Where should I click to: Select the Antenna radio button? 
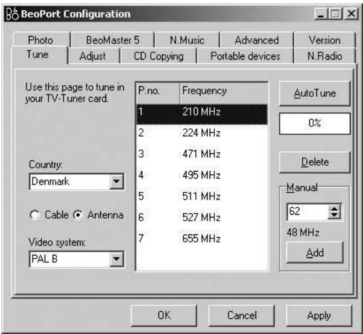(78, 215)
